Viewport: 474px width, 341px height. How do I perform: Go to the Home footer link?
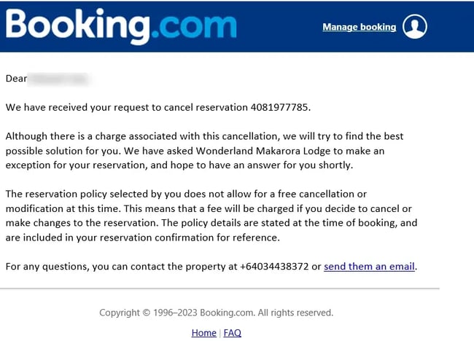tap(203, 333)
